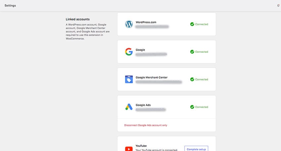Viewport: 281px width, 151px height.
Task: Click green checkmark in Merchant Center card
Action: click(192, 79)
